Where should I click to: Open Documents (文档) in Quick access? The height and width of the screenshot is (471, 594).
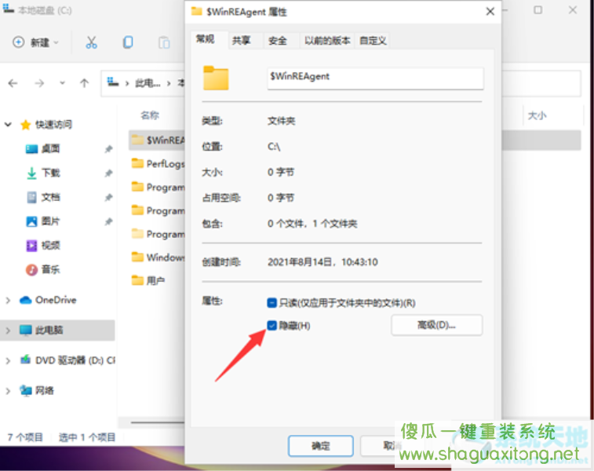pos(43,197)
